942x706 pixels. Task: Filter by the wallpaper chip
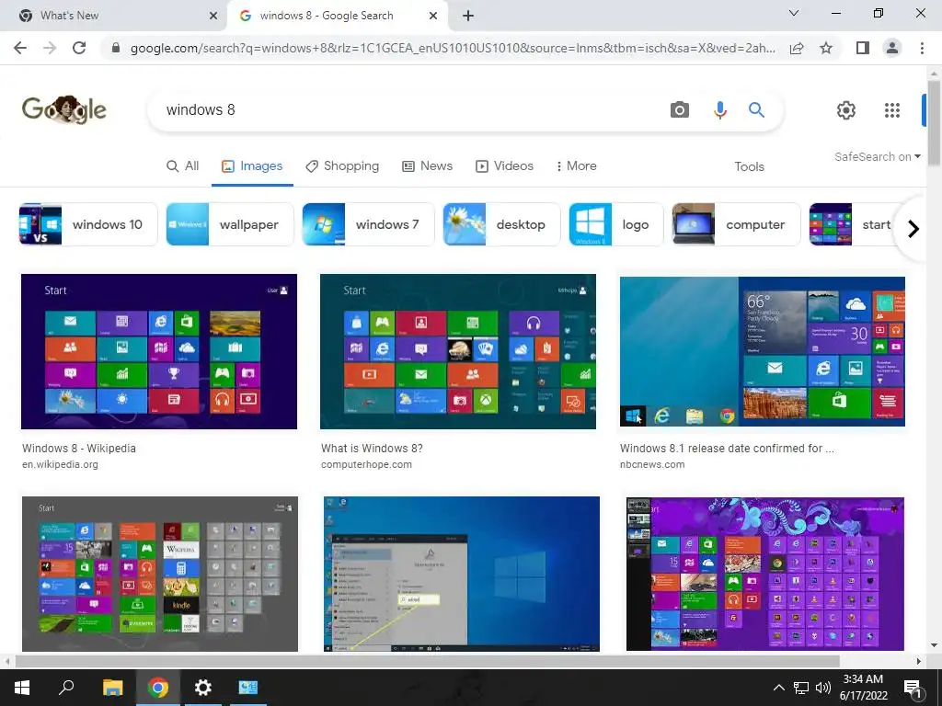tap(229, 224)
